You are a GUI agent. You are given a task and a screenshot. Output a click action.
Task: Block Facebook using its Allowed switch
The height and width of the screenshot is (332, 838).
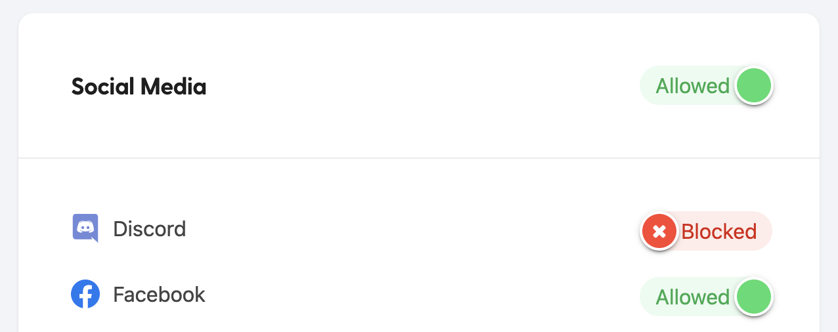706,297
